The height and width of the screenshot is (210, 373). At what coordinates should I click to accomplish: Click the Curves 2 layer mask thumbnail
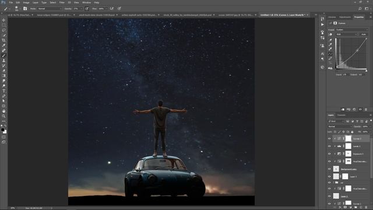(349, 139)
